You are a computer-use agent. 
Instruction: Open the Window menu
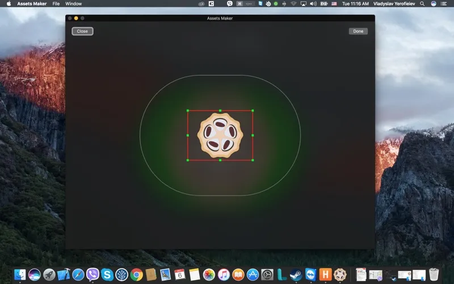(x=73, y=3)
